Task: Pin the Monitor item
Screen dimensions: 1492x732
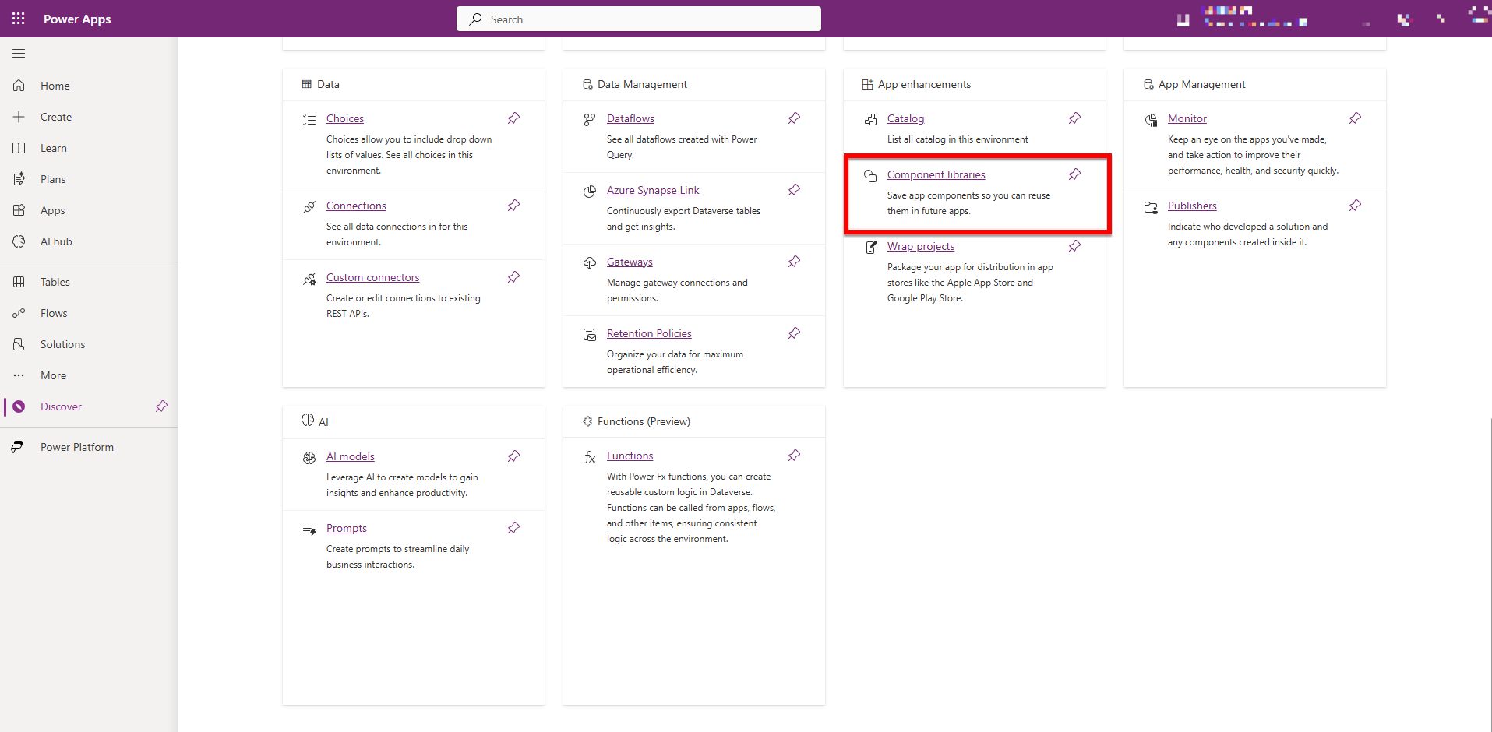Action: pyautogui.click(x=1355, y=118)
